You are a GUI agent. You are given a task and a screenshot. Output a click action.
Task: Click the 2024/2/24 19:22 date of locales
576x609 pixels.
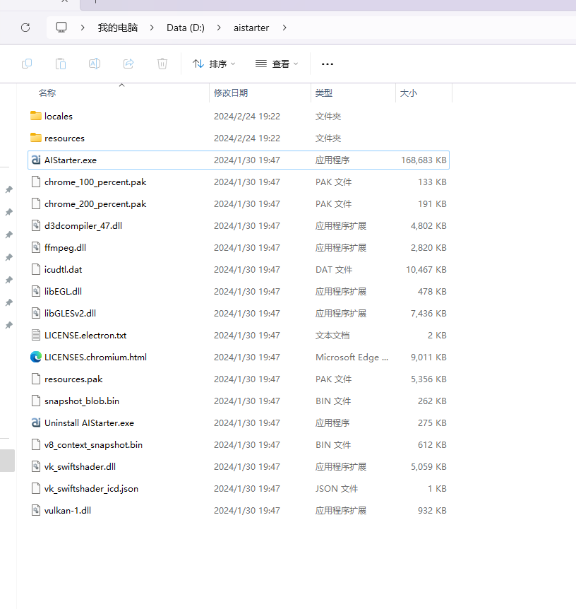(x=247, y=116)
